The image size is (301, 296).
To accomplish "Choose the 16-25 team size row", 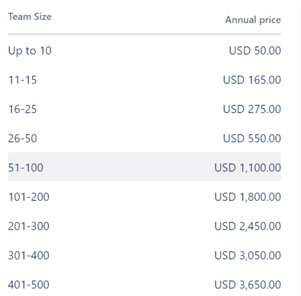I will (22, 109).
